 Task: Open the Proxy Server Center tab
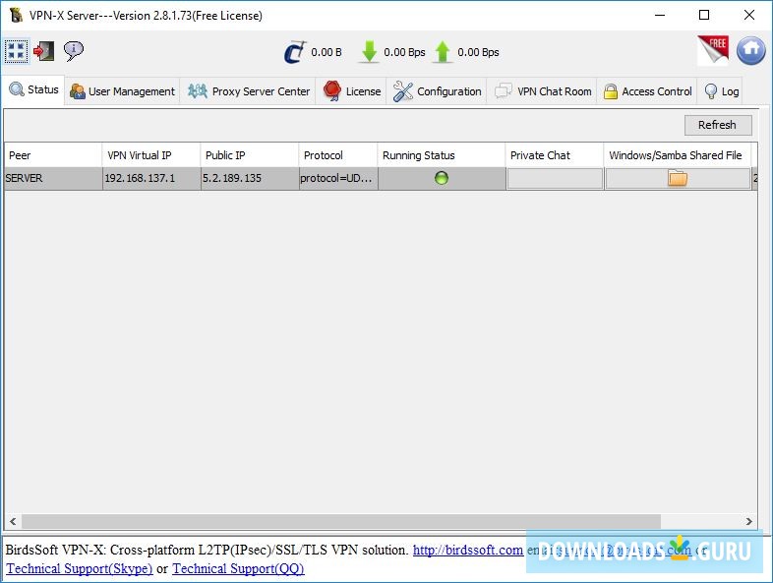coord(248,91)
